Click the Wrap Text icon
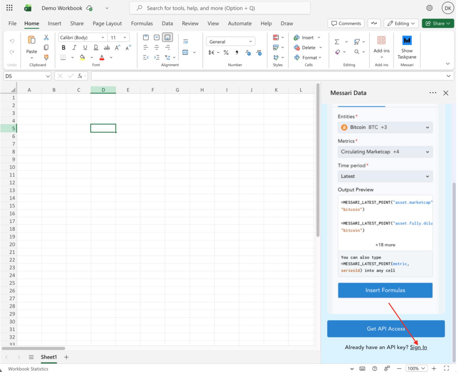The height and width of the screenshot is (373, 457). click(x=185, y=42)
